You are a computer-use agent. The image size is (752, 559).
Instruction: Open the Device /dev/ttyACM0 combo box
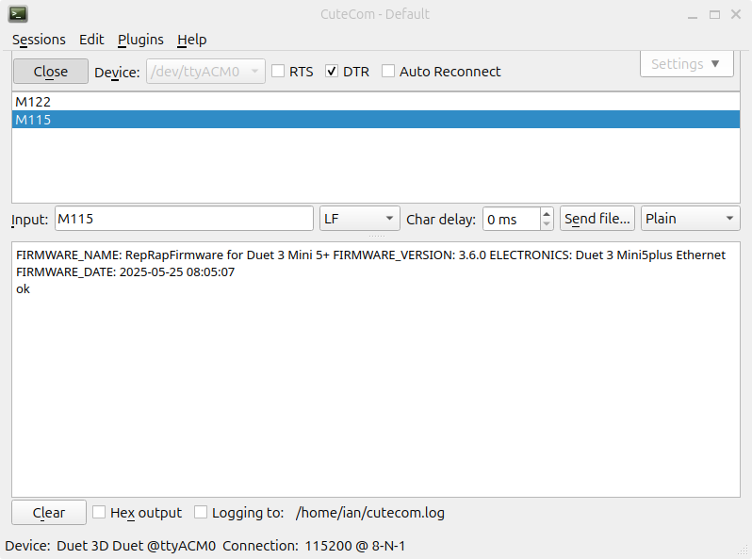(205, 72)
